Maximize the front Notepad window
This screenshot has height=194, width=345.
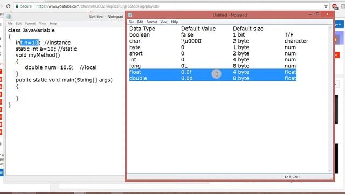tap(318, 14)
